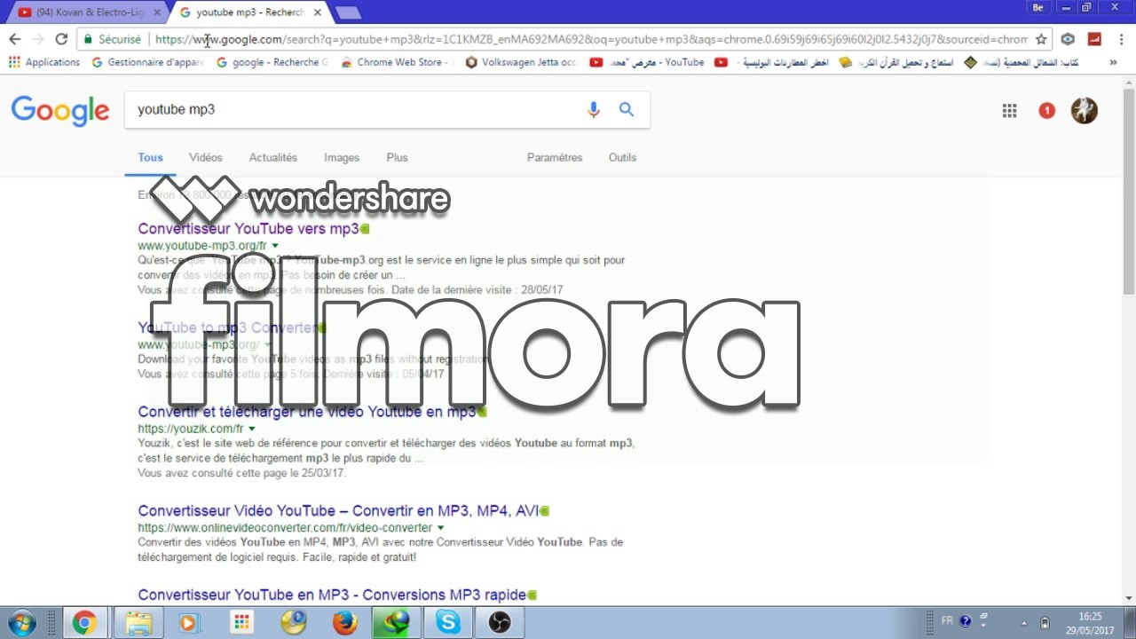
Task: Open result Convertisseur YouTube en MP3 - Conversions
Action: [x=332, y=595]
